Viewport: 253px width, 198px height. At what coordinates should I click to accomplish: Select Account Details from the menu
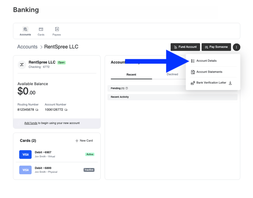(x=206, y=61)
